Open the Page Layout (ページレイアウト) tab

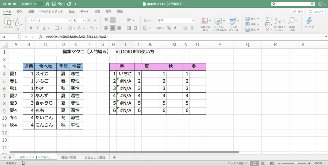pos(51,12)
